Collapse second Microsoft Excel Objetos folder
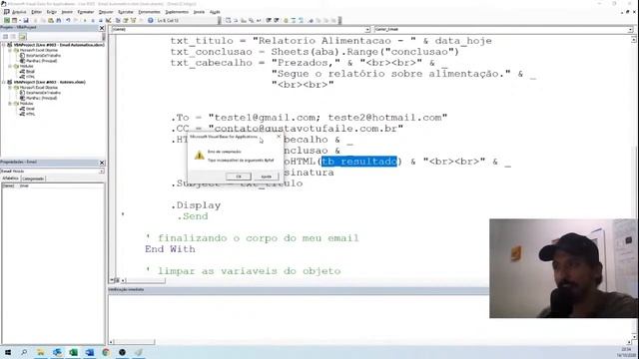 10,87
